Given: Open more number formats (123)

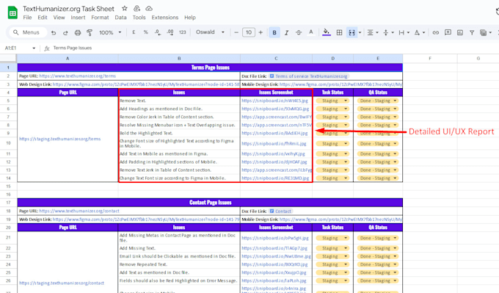Looking at the screenshot, I should [182, 32].
